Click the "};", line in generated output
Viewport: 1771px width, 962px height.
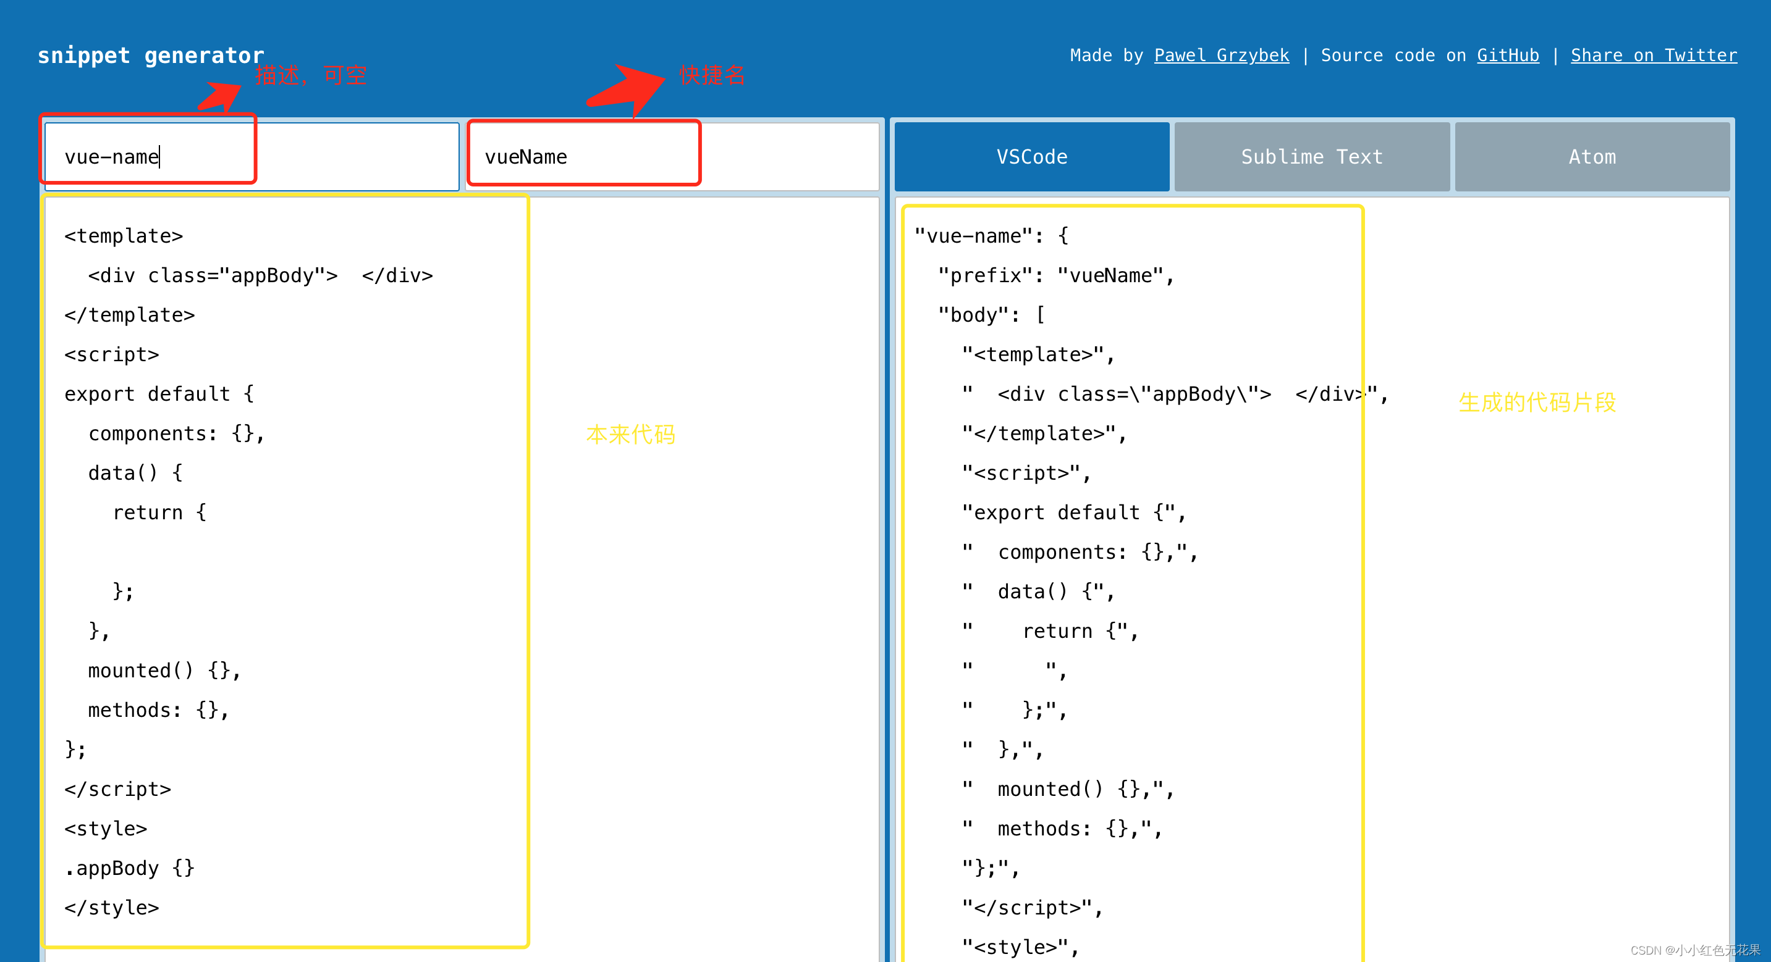(x=991, y=868)
